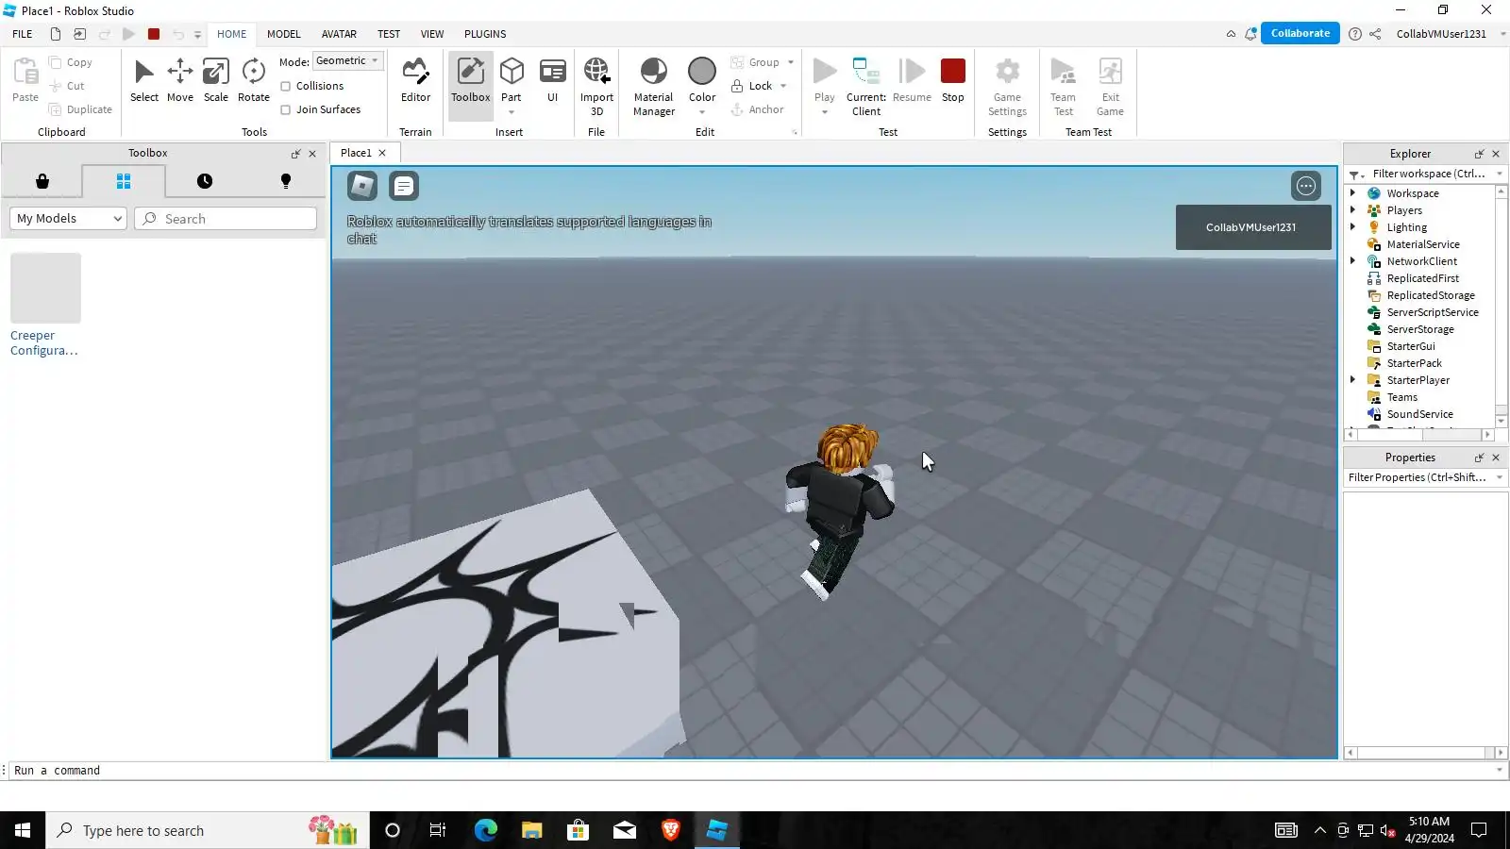Click the Windows taskbar search box
The height and width of the screenshot is (849, 1510).
click(208, 830)
